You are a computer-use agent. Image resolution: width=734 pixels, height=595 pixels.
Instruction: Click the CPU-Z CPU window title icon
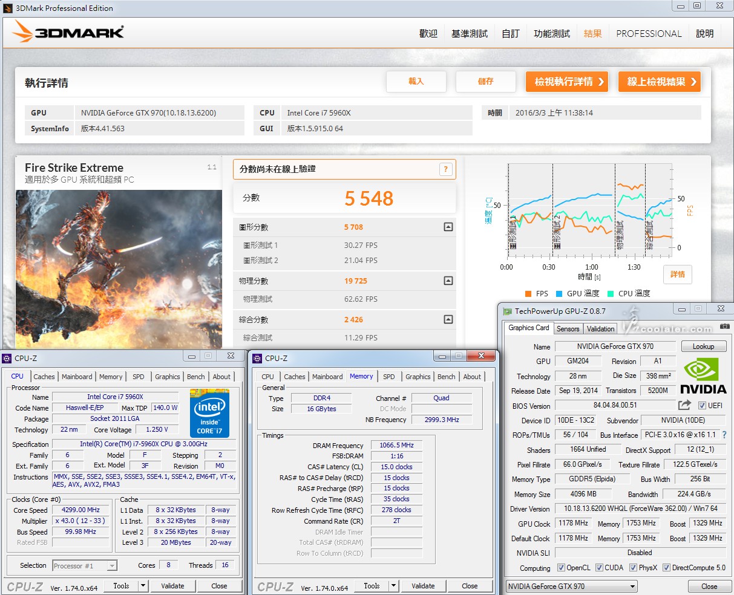point(7,358)
